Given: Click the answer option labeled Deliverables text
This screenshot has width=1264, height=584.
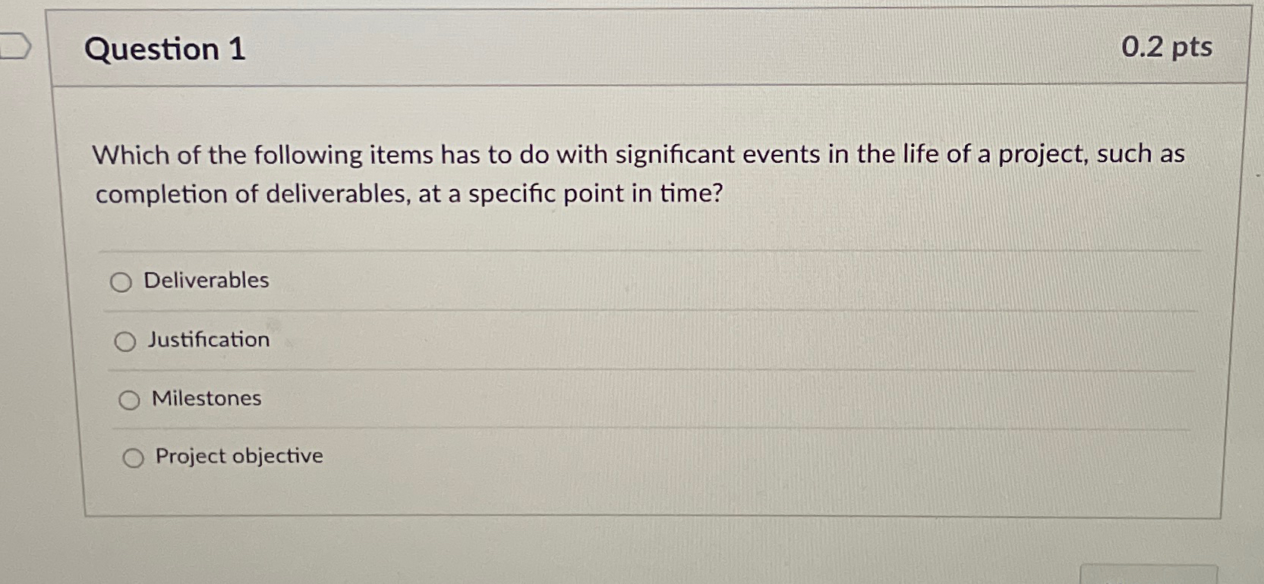Looking at the screenshot, I should (x=206, y=281).
